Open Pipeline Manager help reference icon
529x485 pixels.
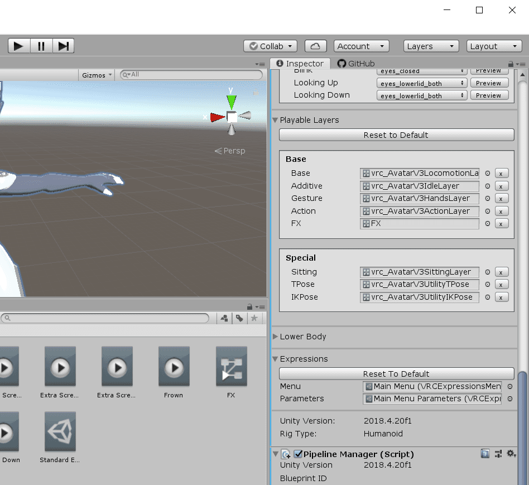pos(485,454)
